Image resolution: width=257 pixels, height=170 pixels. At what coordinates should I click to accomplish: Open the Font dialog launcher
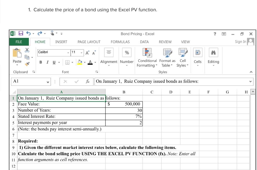[x=97, y=72]
